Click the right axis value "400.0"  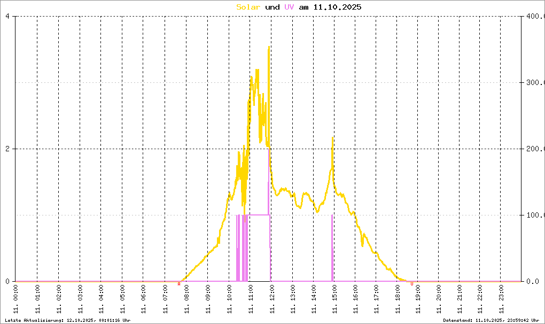tap(535, 17)
